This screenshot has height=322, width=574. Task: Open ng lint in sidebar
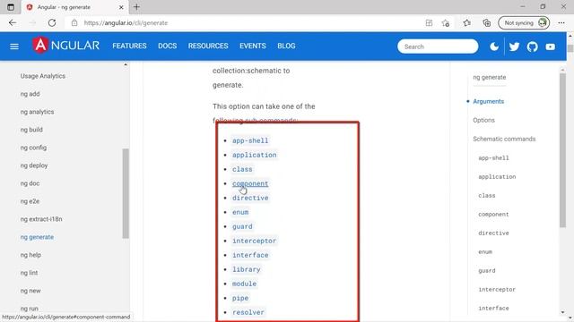click(30, 273)
